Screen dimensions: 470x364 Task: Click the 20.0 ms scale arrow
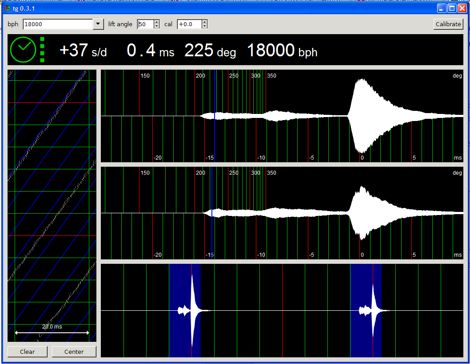52,333
